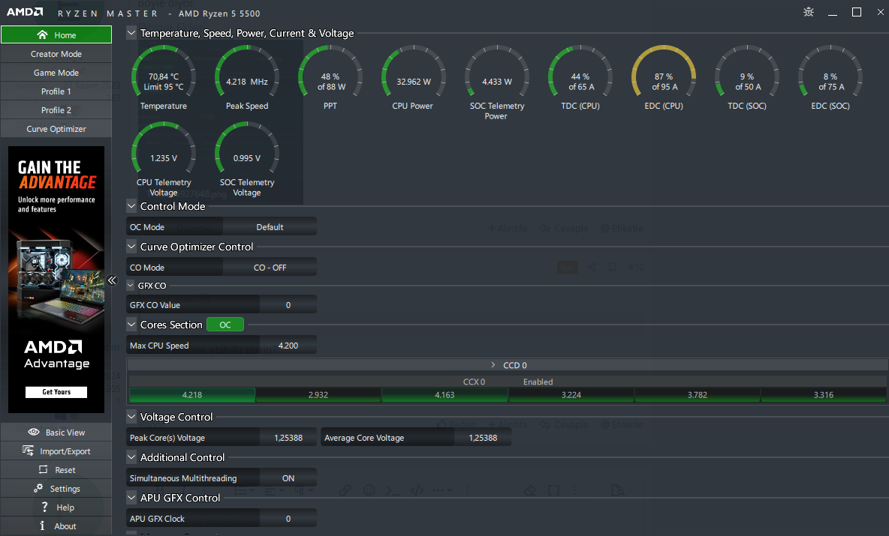The width and height of the screenshot is (889, 536).
Task: Switch to Game Mode
Action: tap(56, 73)
